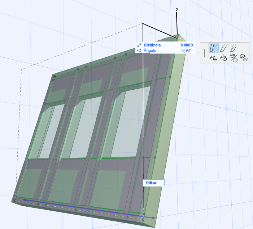Select the highlighted slant angle modify icon
The image size is (253, 229).
point(214,48)
